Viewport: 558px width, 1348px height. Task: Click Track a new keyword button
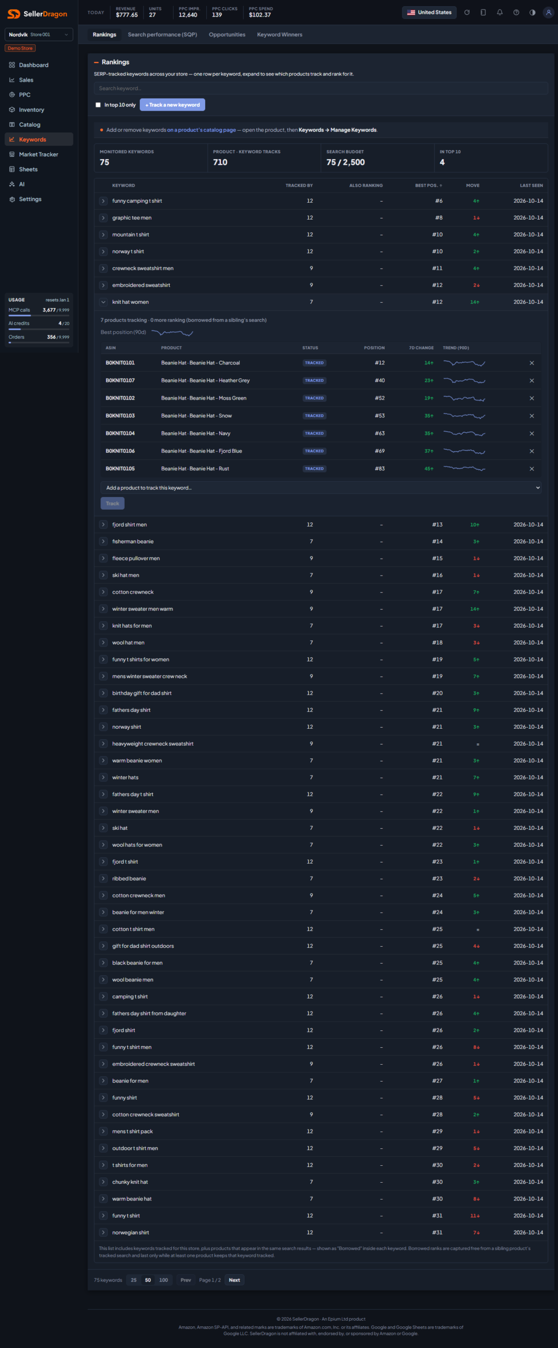click(173, 105)
